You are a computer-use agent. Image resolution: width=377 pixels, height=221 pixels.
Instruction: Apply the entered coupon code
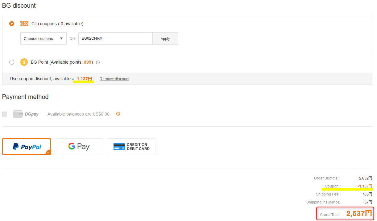tap(165, 38)
